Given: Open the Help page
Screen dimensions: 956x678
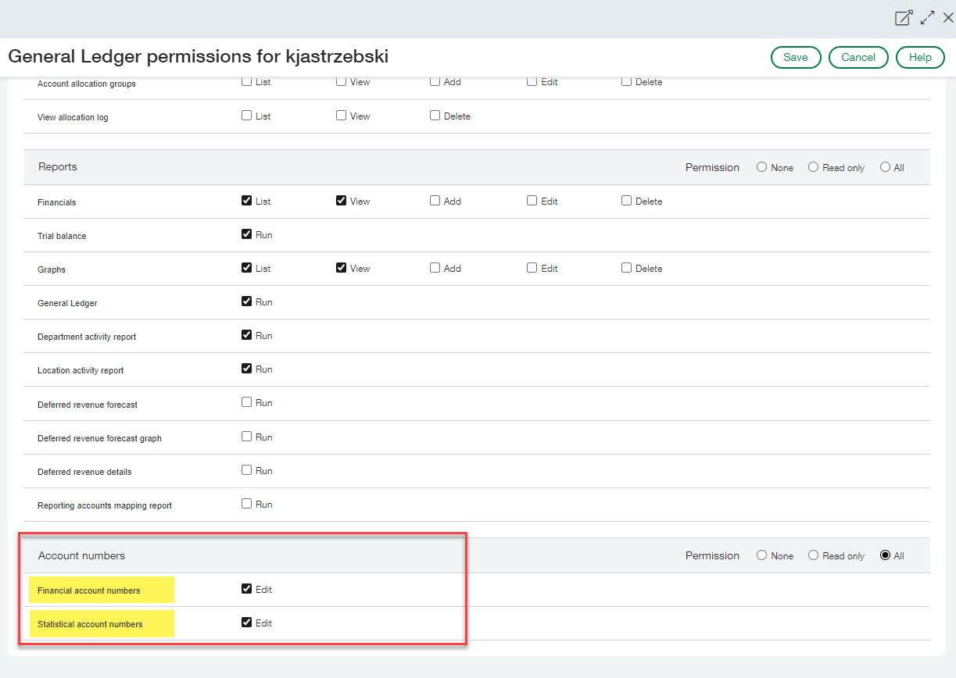Looking at the screenshot, I should tap(920, 57).
